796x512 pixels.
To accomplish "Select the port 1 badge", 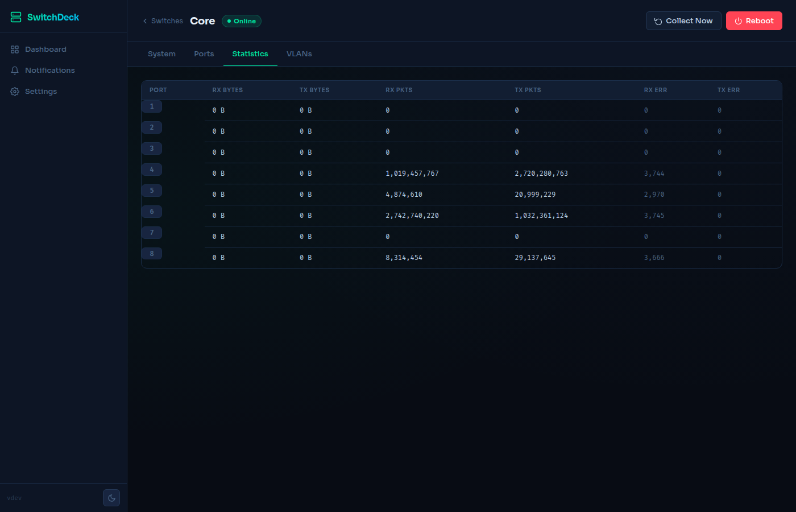I will 152,106.
